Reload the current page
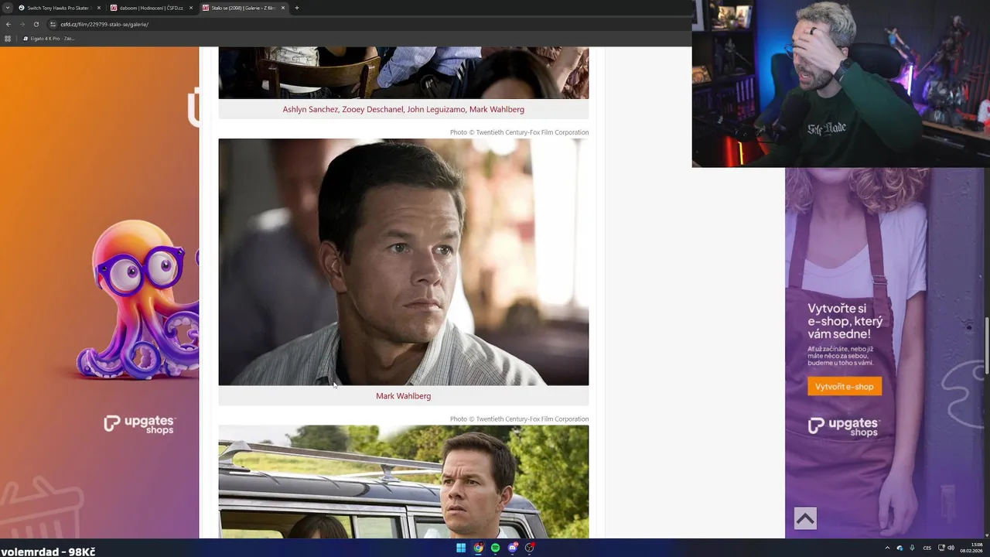Screen dimensions: 990x557 (x=36, y=24)
